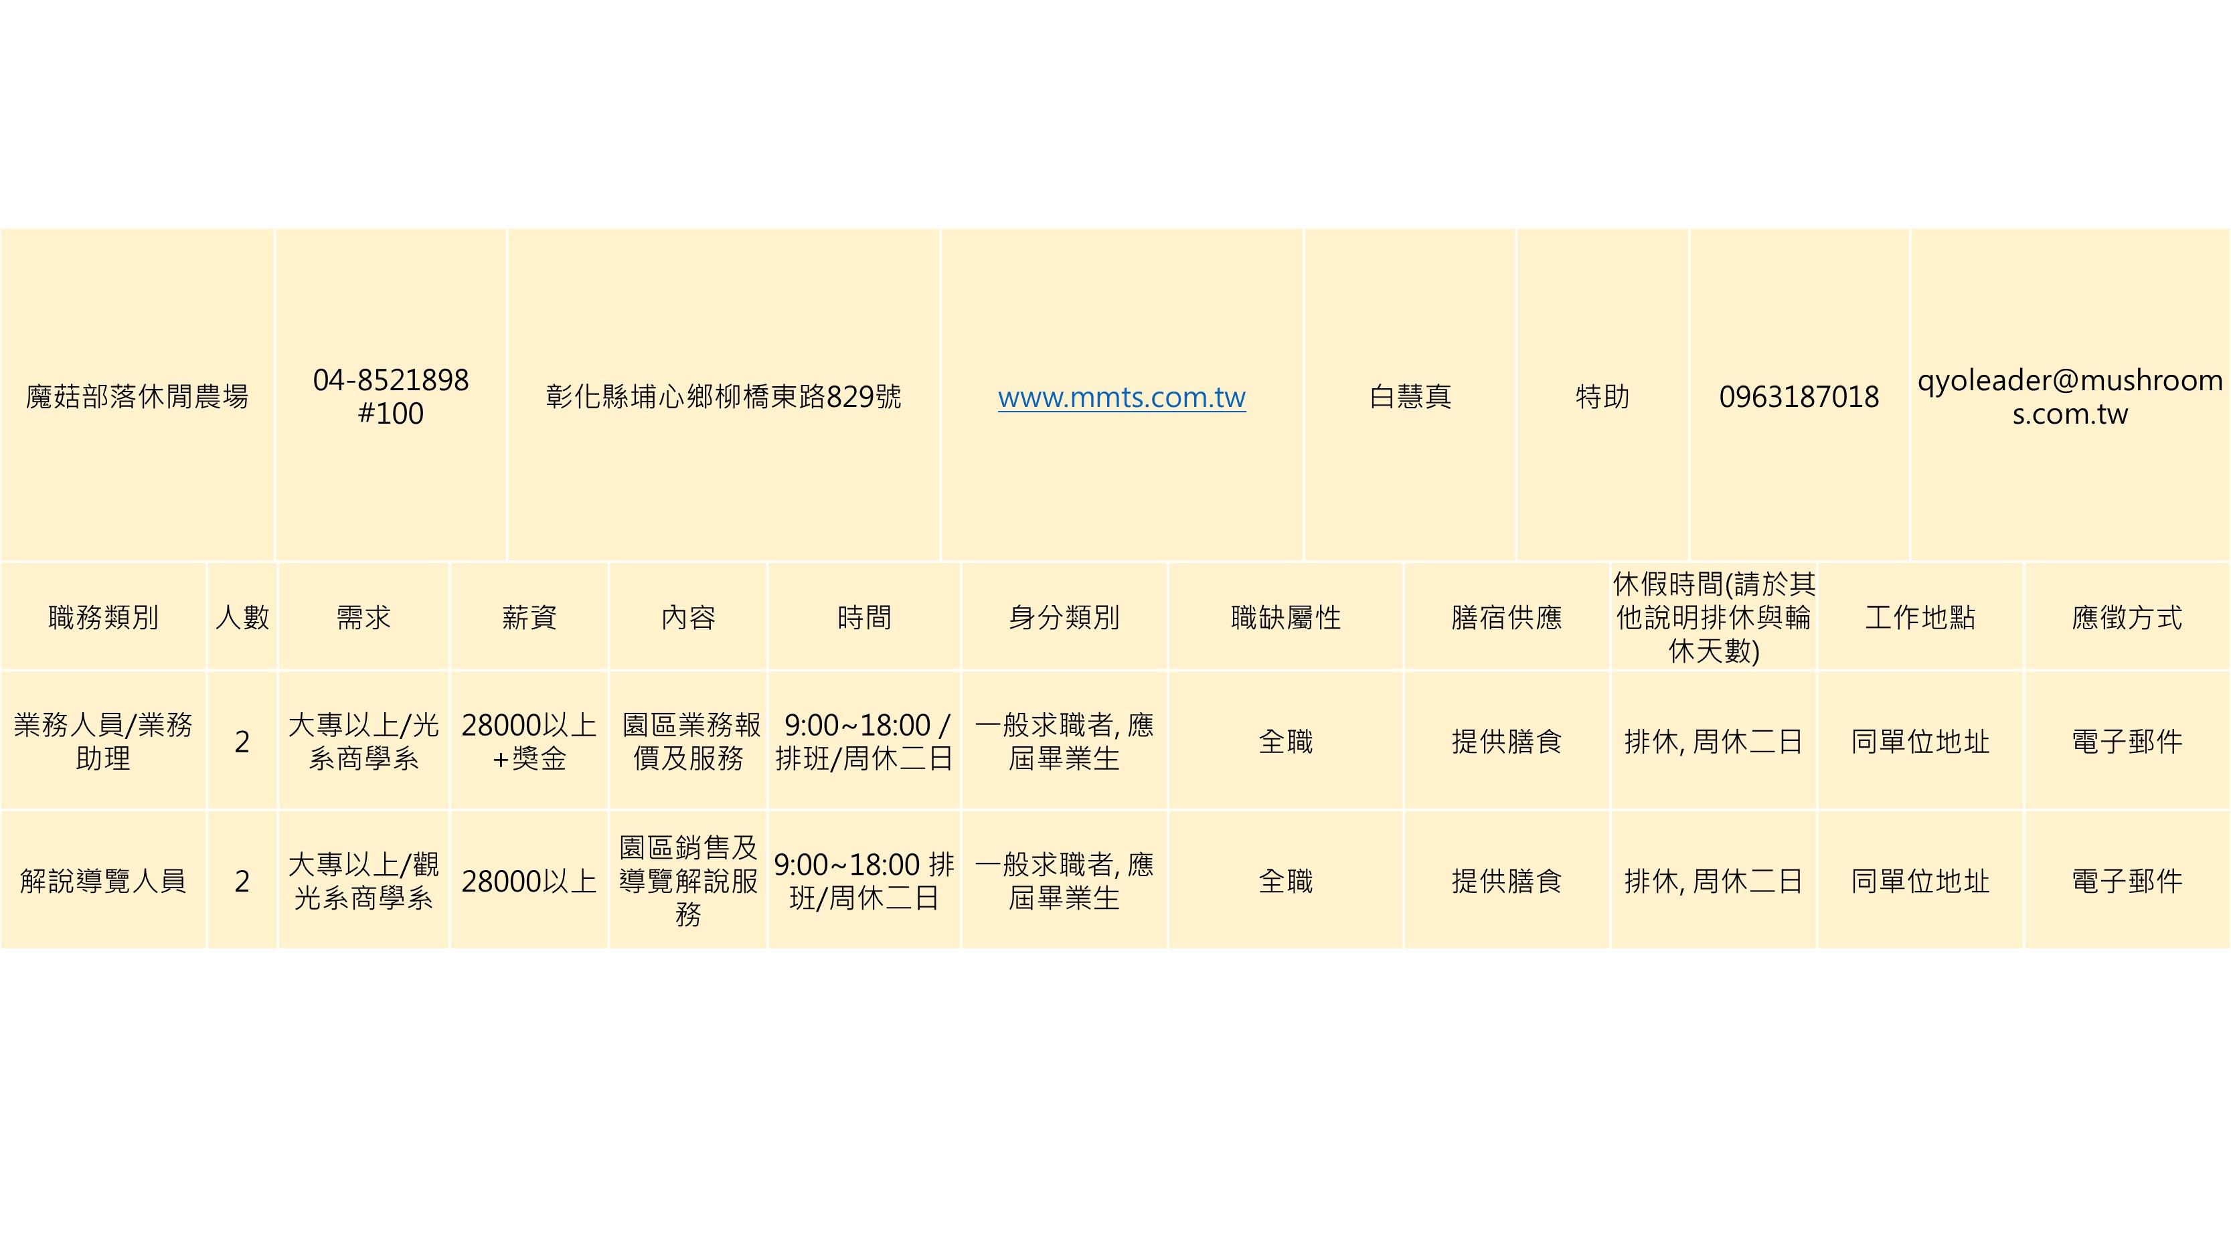Select the 膳宿供應 column header
Image resolution: width=2231 pixels, height=1255 pixels.
click(1507, 616)
